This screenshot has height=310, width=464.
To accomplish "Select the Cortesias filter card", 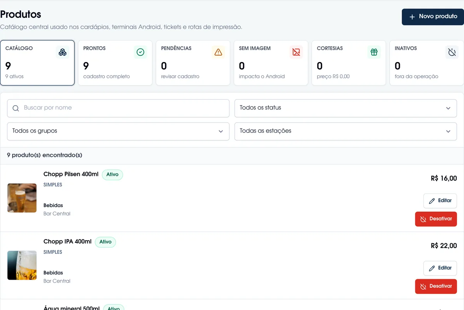I will coord(349,63).
